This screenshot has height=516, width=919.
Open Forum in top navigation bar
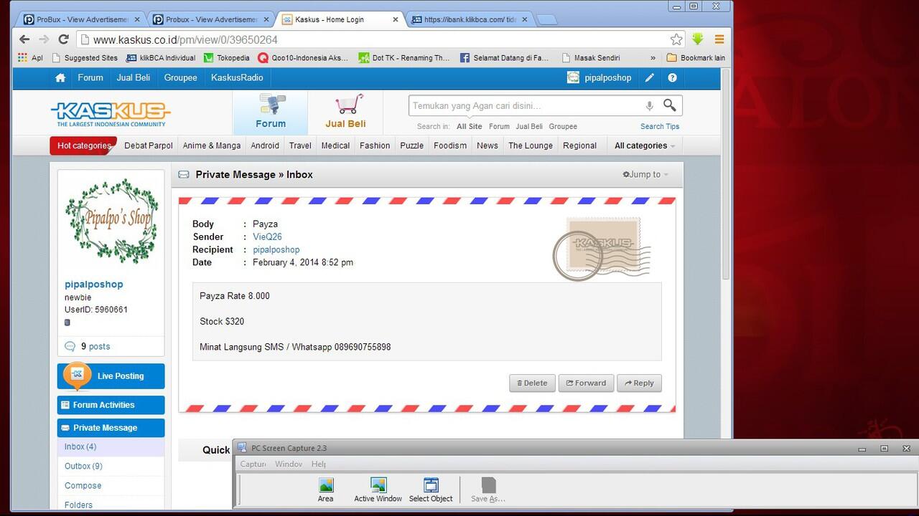tap(90, 78)
